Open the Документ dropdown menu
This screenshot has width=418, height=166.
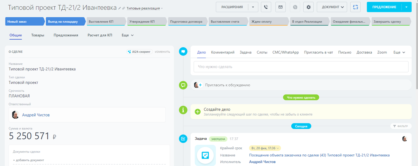332,7
